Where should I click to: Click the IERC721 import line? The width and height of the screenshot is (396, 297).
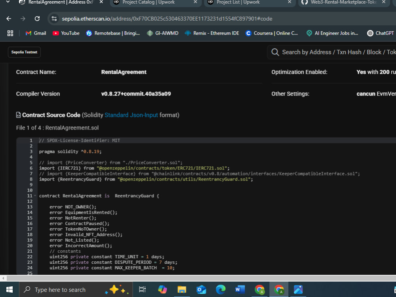[x=134, y=168]
